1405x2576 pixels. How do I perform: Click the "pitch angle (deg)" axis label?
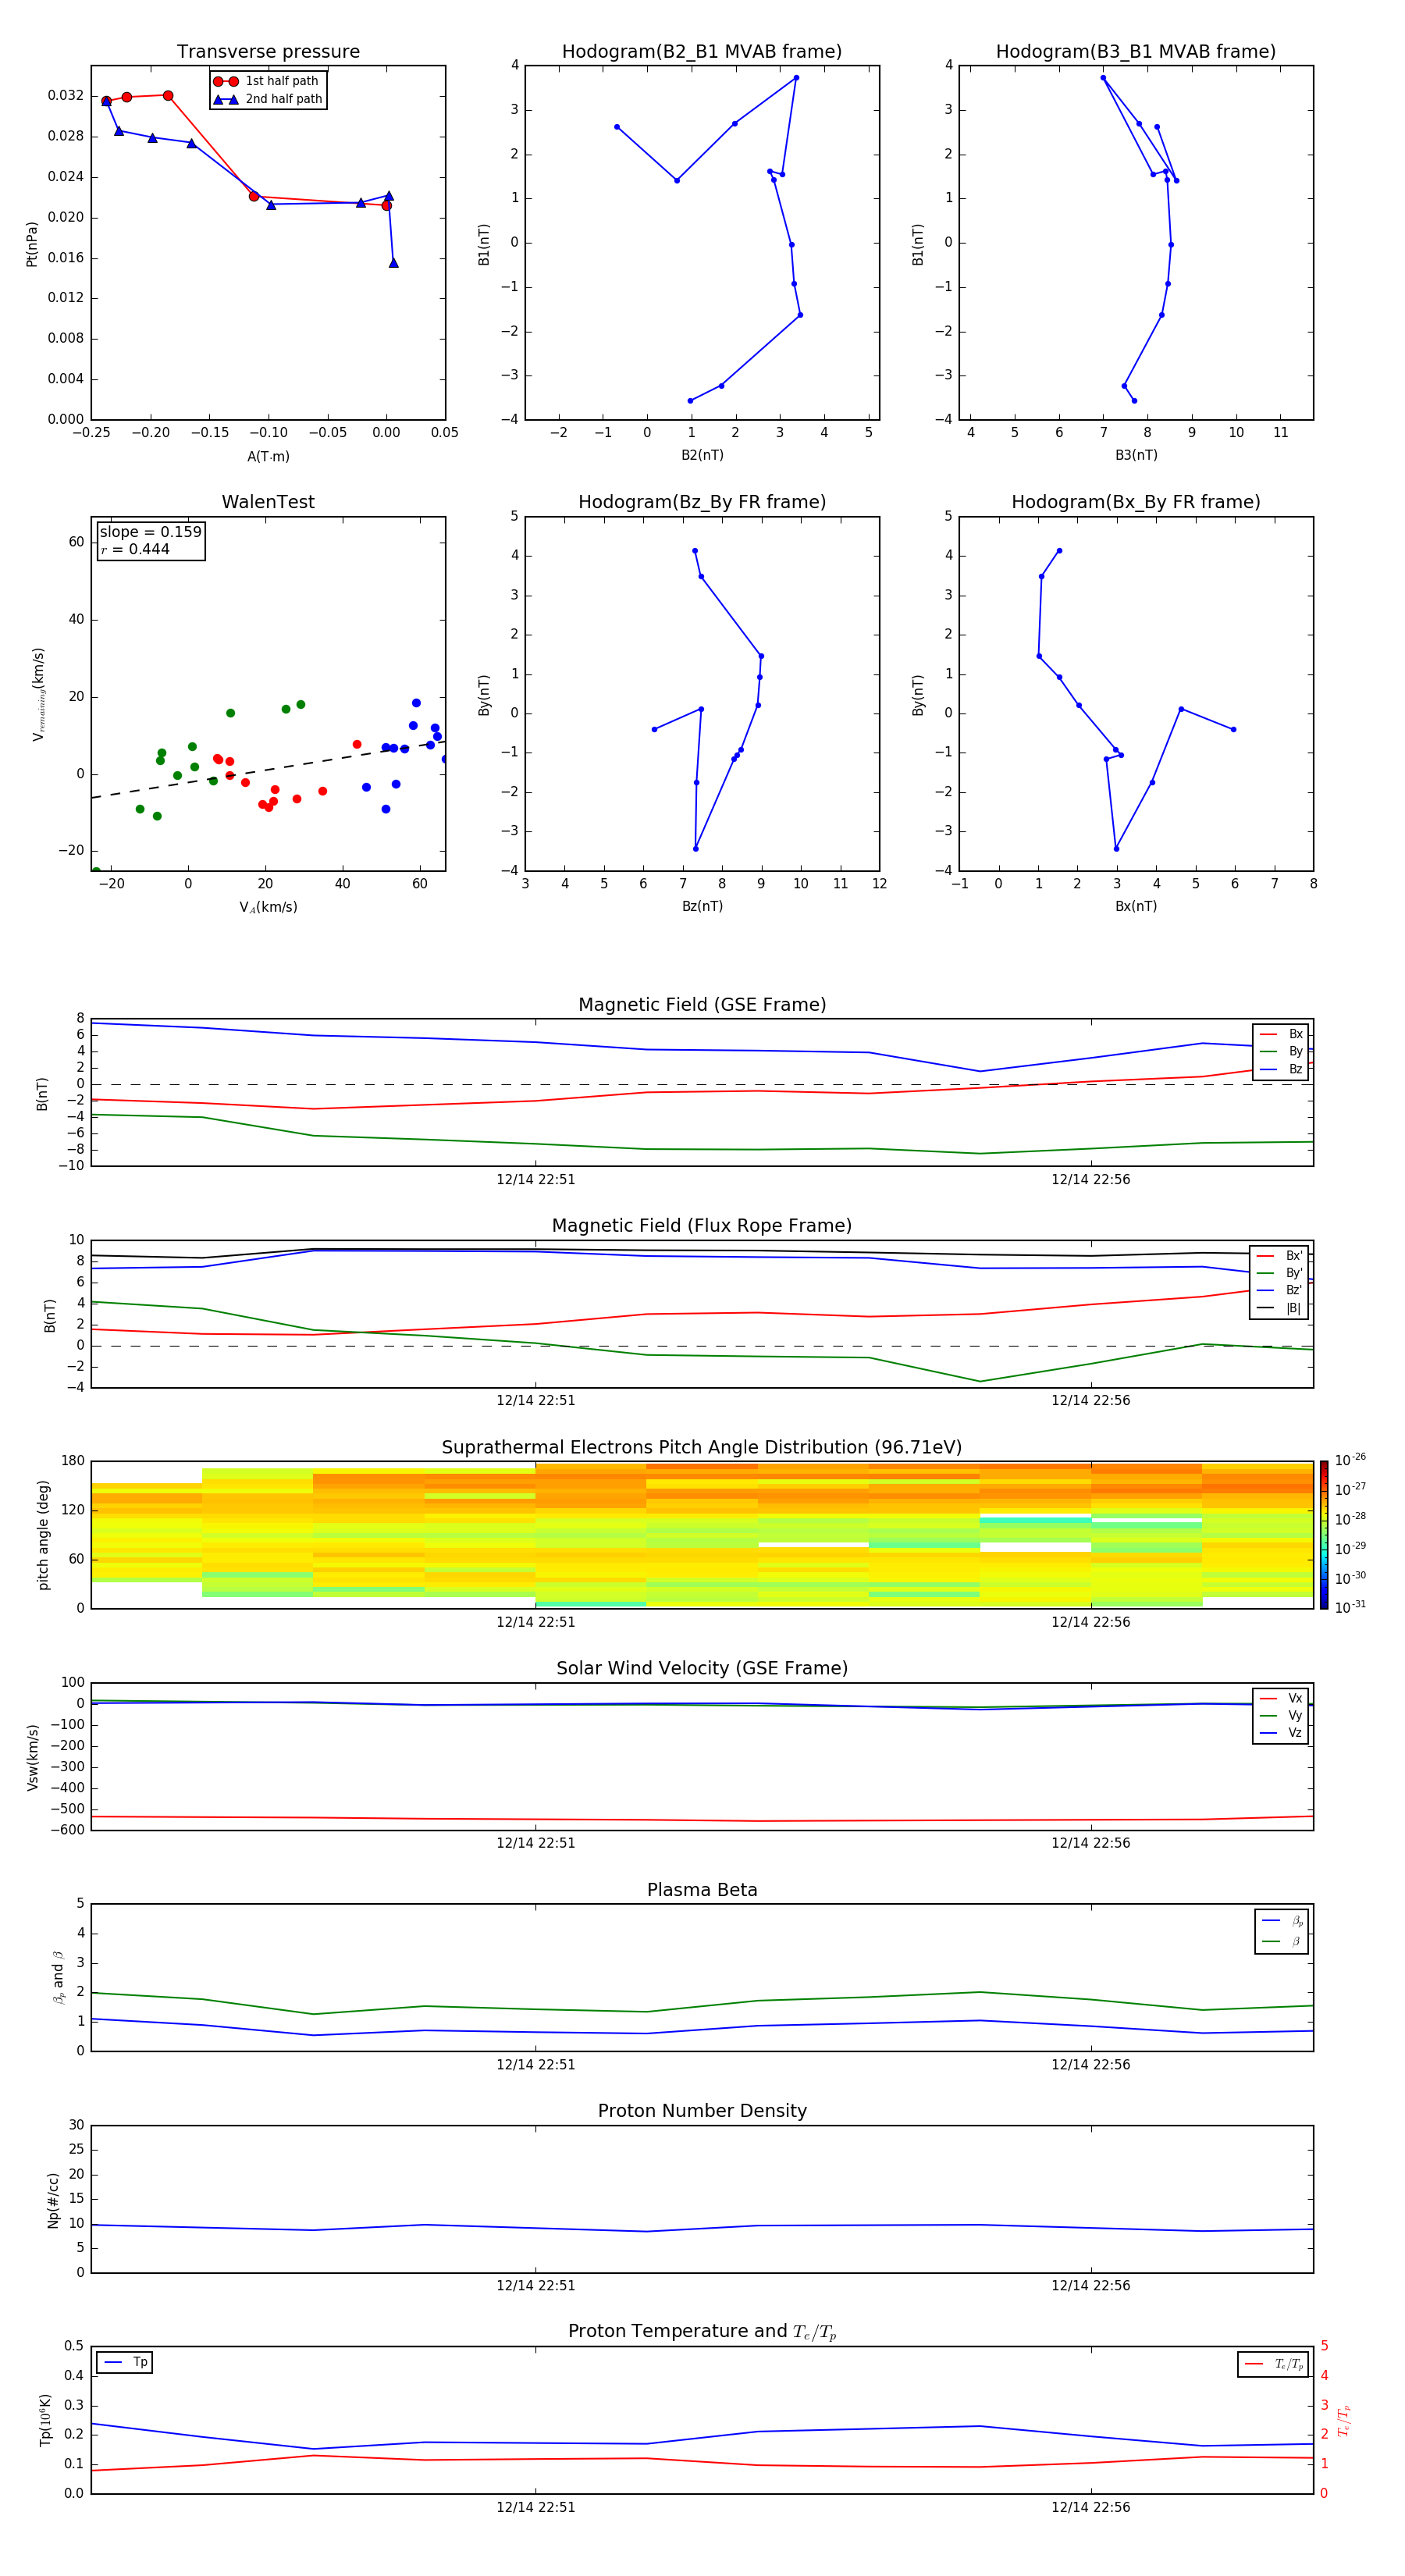click(43, 1535)
